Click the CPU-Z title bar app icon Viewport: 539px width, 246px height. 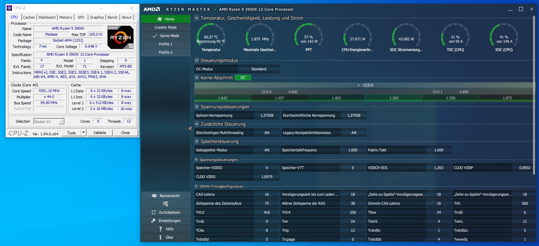point(9,8)
